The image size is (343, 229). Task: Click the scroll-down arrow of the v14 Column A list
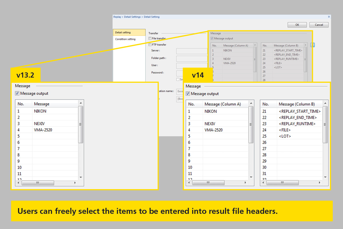click(251, 177)
